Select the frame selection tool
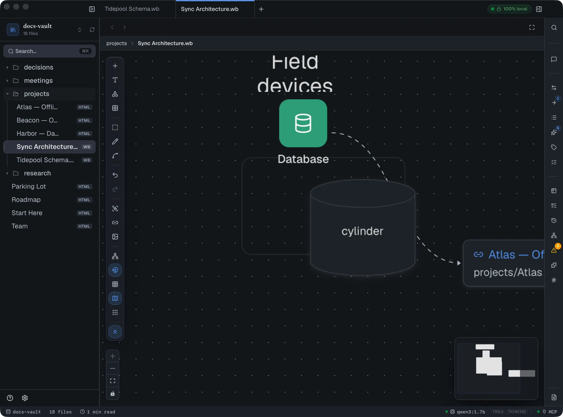The image size is (563, 417). coord(115,127)
